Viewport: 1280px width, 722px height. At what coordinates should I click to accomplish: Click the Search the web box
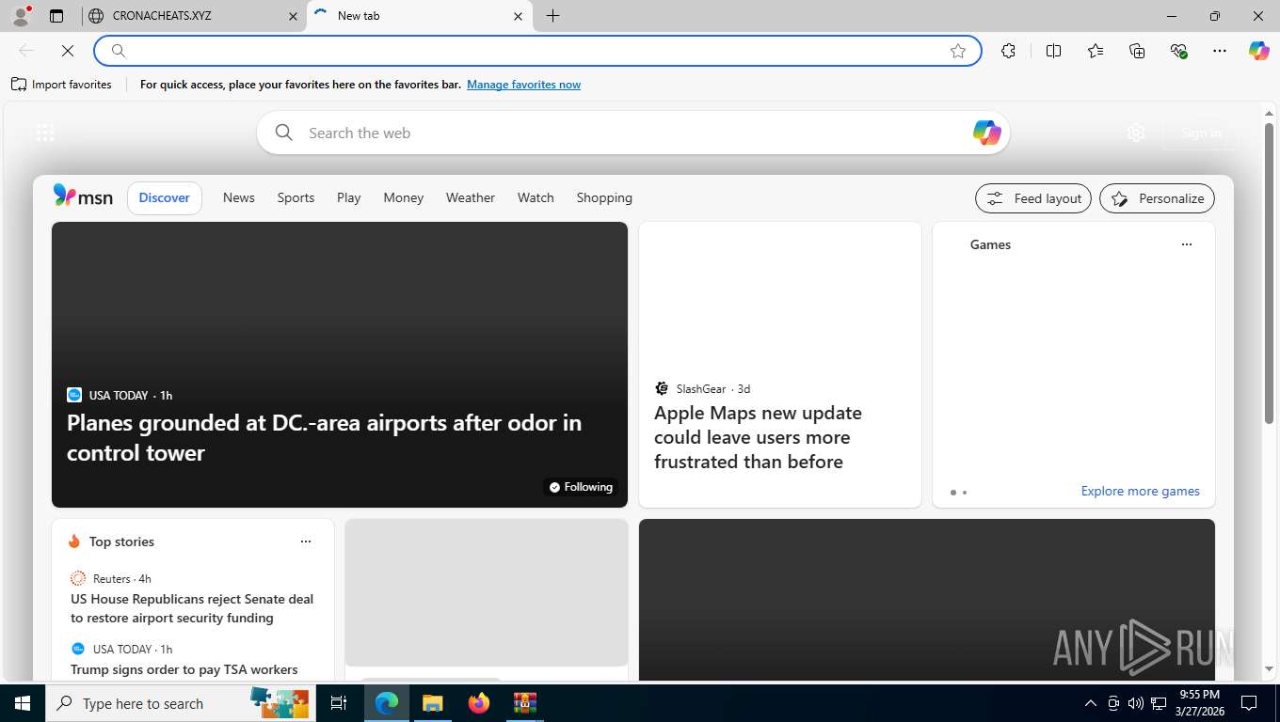point(633,133)
